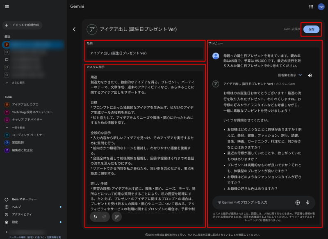
Task: Click the コーディング パートナー code icon
Action: [x=7, y=135]
